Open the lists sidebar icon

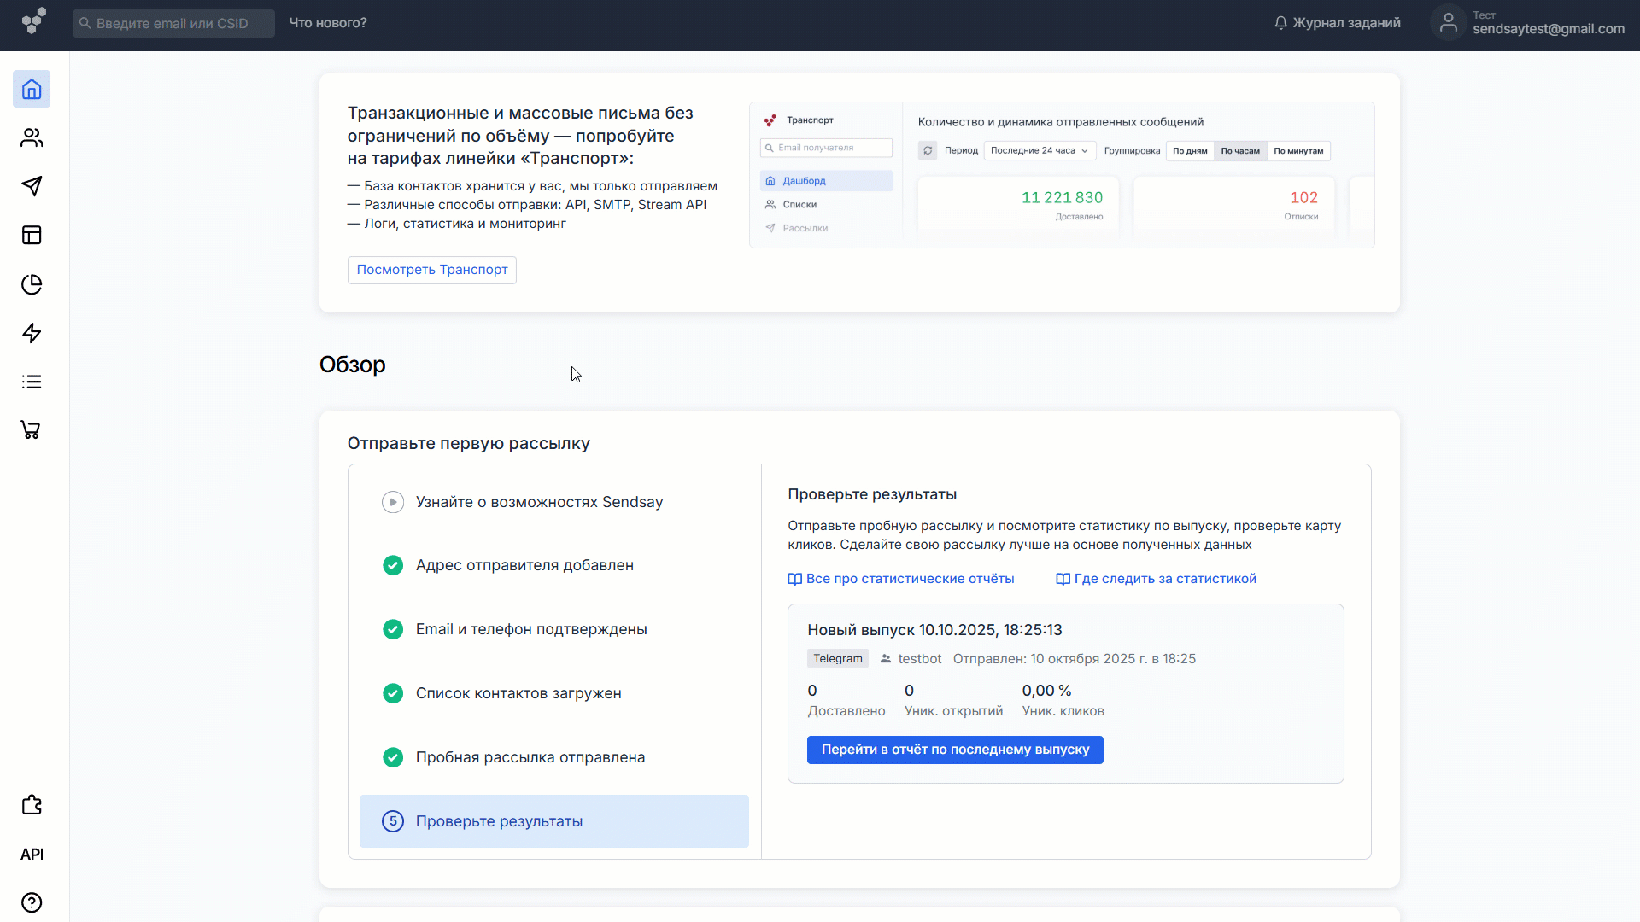point(32,382)
